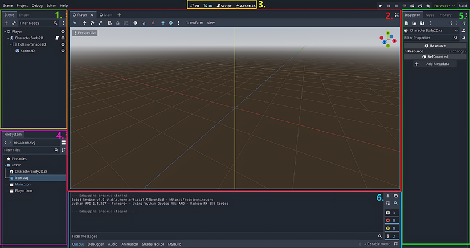This screenshot has height=248, width=470.
Task: Switch to the Import dock tab
Action: coord(25,15)
